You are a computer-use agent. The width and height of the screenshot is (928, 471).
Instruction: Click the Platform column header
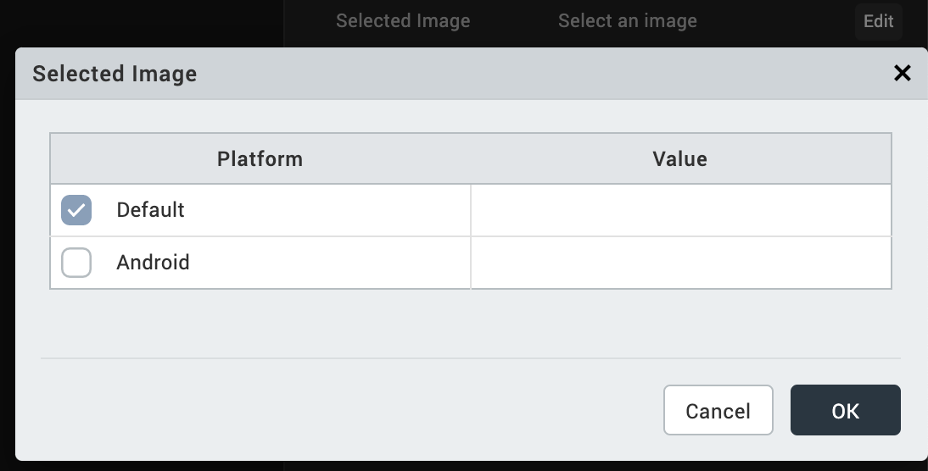[260, 158]
